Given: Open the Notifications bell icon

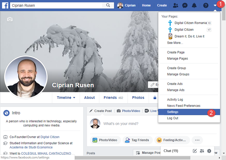Looking at the screenshot, I should point(194,6).
